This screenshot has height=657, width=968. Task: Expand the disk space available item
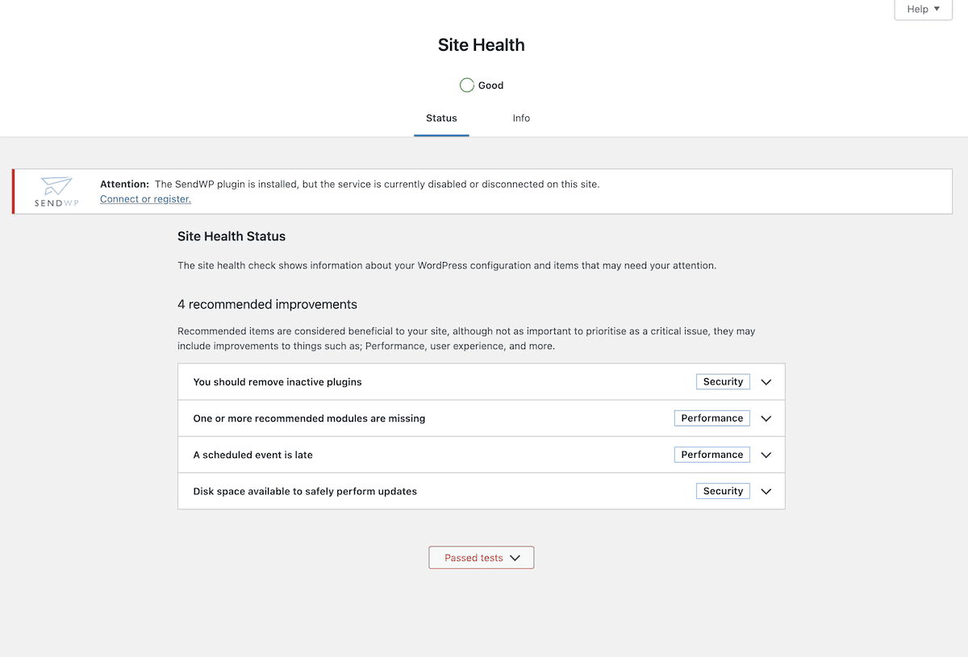coord(765,490)
